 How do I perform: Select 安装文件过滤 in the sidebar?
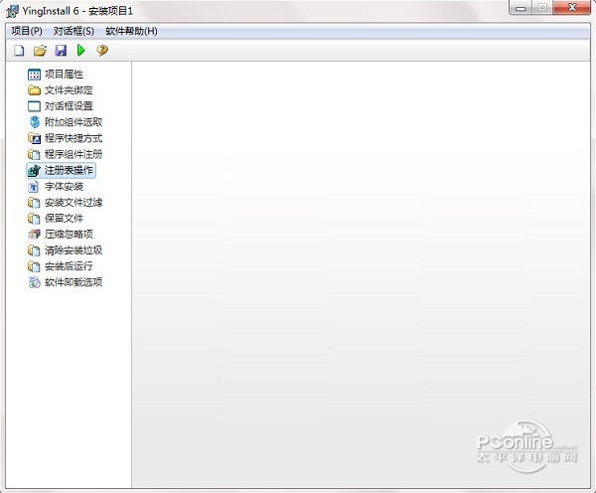pos(74,203)
